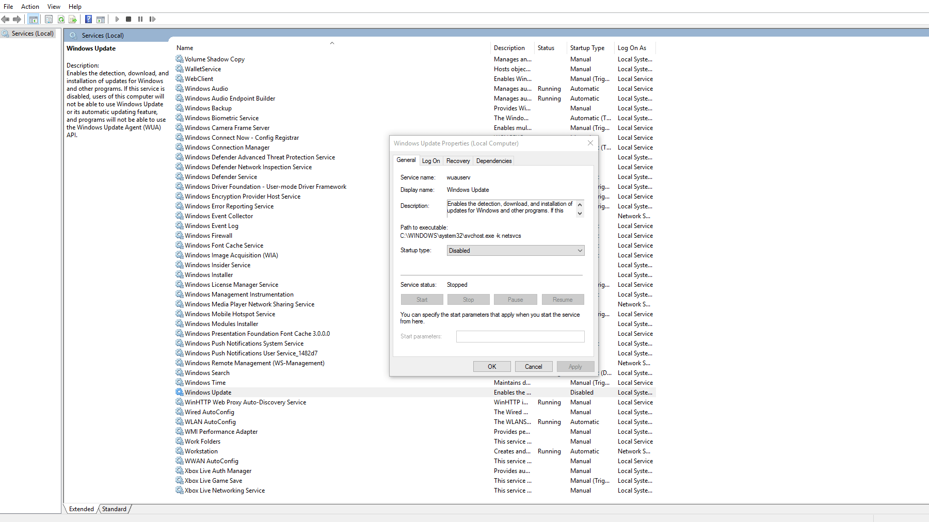Click OK in the properties dialog
929x522 pixels.
492,367
